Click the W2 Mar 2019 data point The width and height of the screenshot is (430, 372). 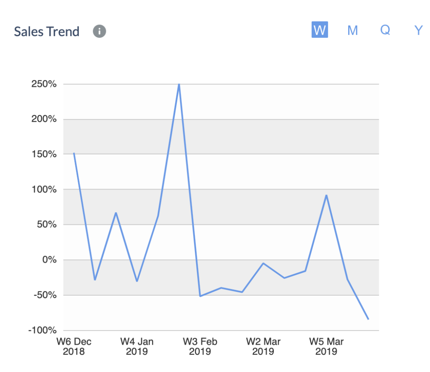point(263,263)
